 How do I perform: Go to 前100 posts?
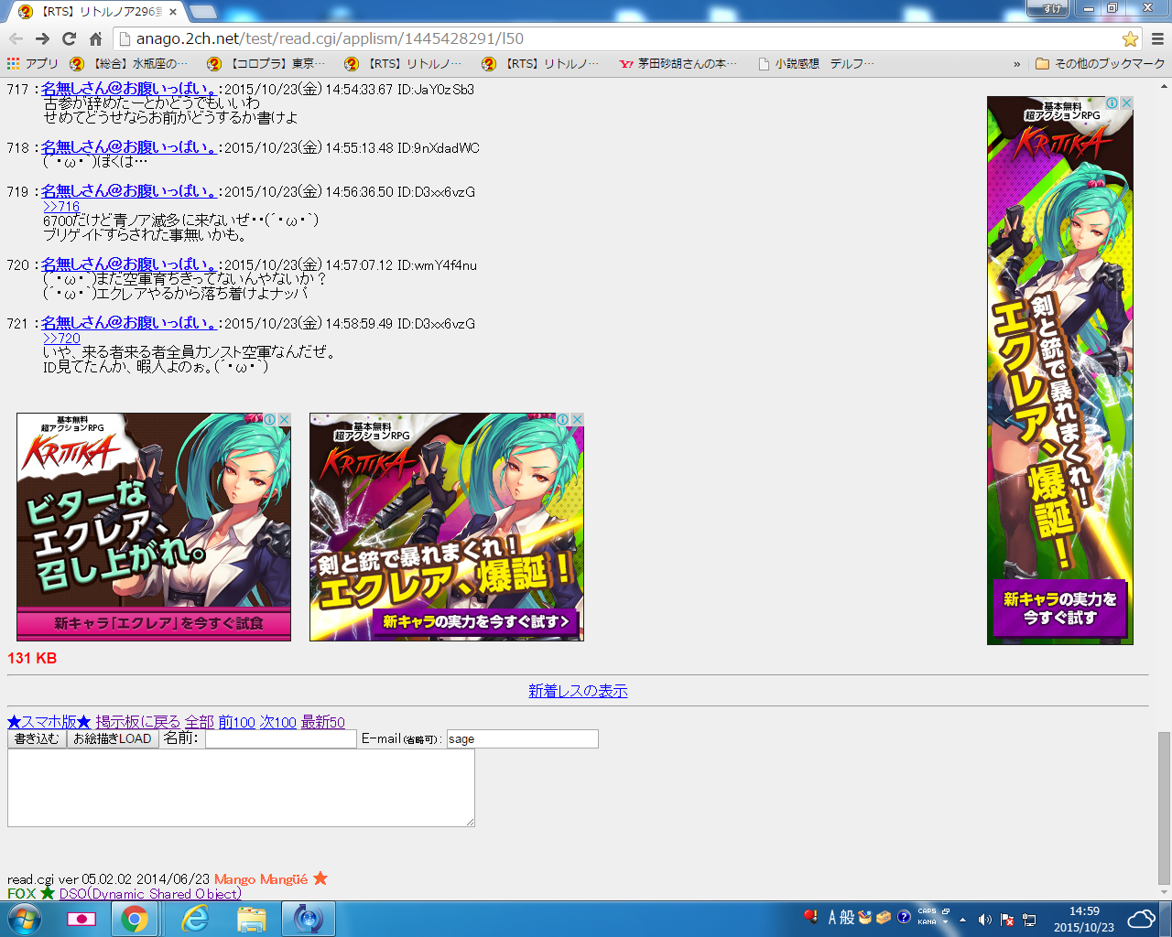(x=236, y=722)
